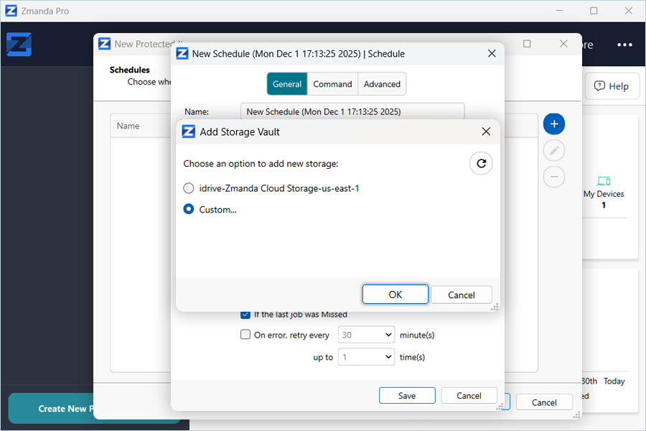The width and height of the screenshot is (646, 431).
Task: Close the Add Storage Vault dialog
Action: tap(486, 131)
